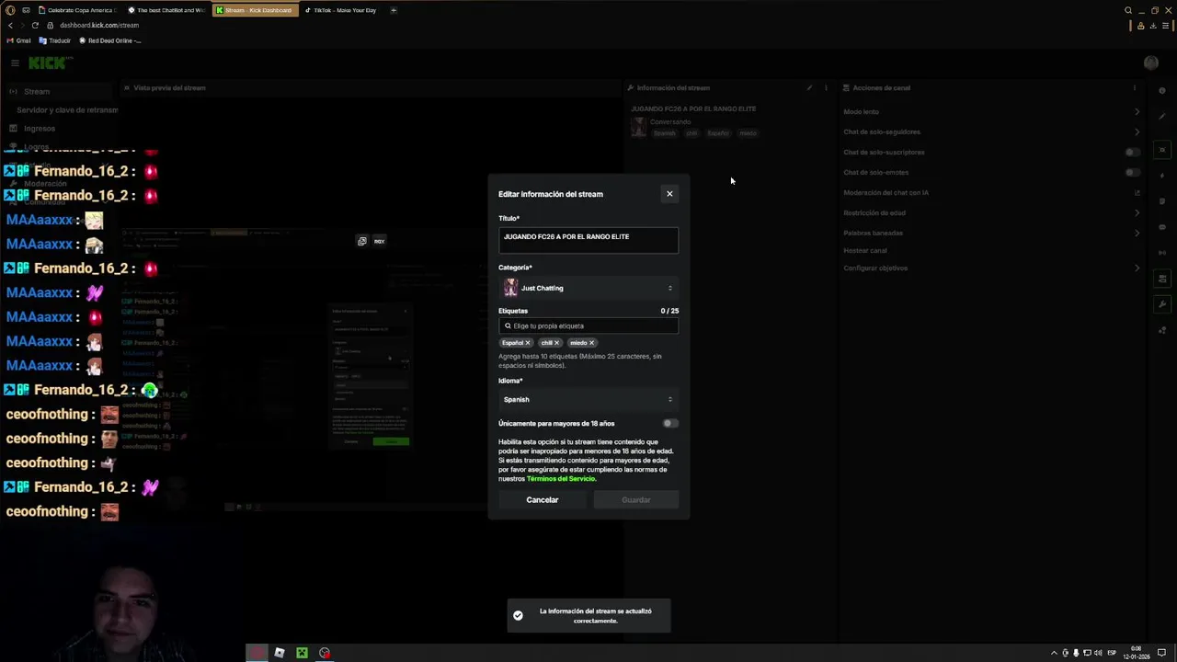Remove the chill tag
Image resolution: width=1177 pixels, height=662 pixels.
point(556,343)
